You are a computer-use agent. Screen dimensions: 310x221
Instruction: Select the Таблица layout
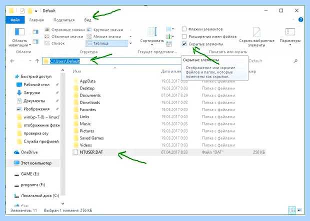coord(107,43)
